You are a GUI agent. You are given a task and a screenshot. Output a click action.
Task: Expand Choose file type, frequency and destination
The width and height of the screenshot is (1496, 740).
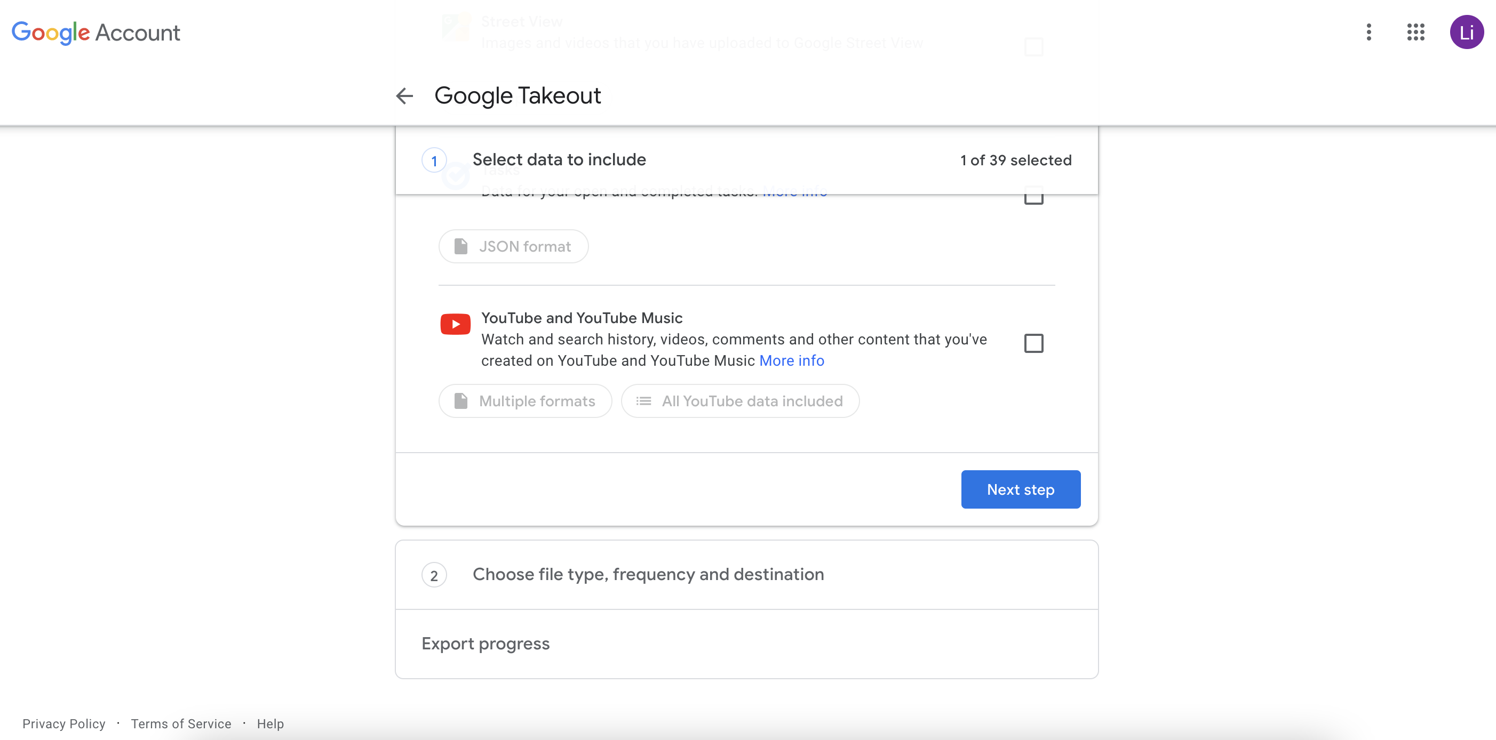pyautogui.click(x=648, y=574)
